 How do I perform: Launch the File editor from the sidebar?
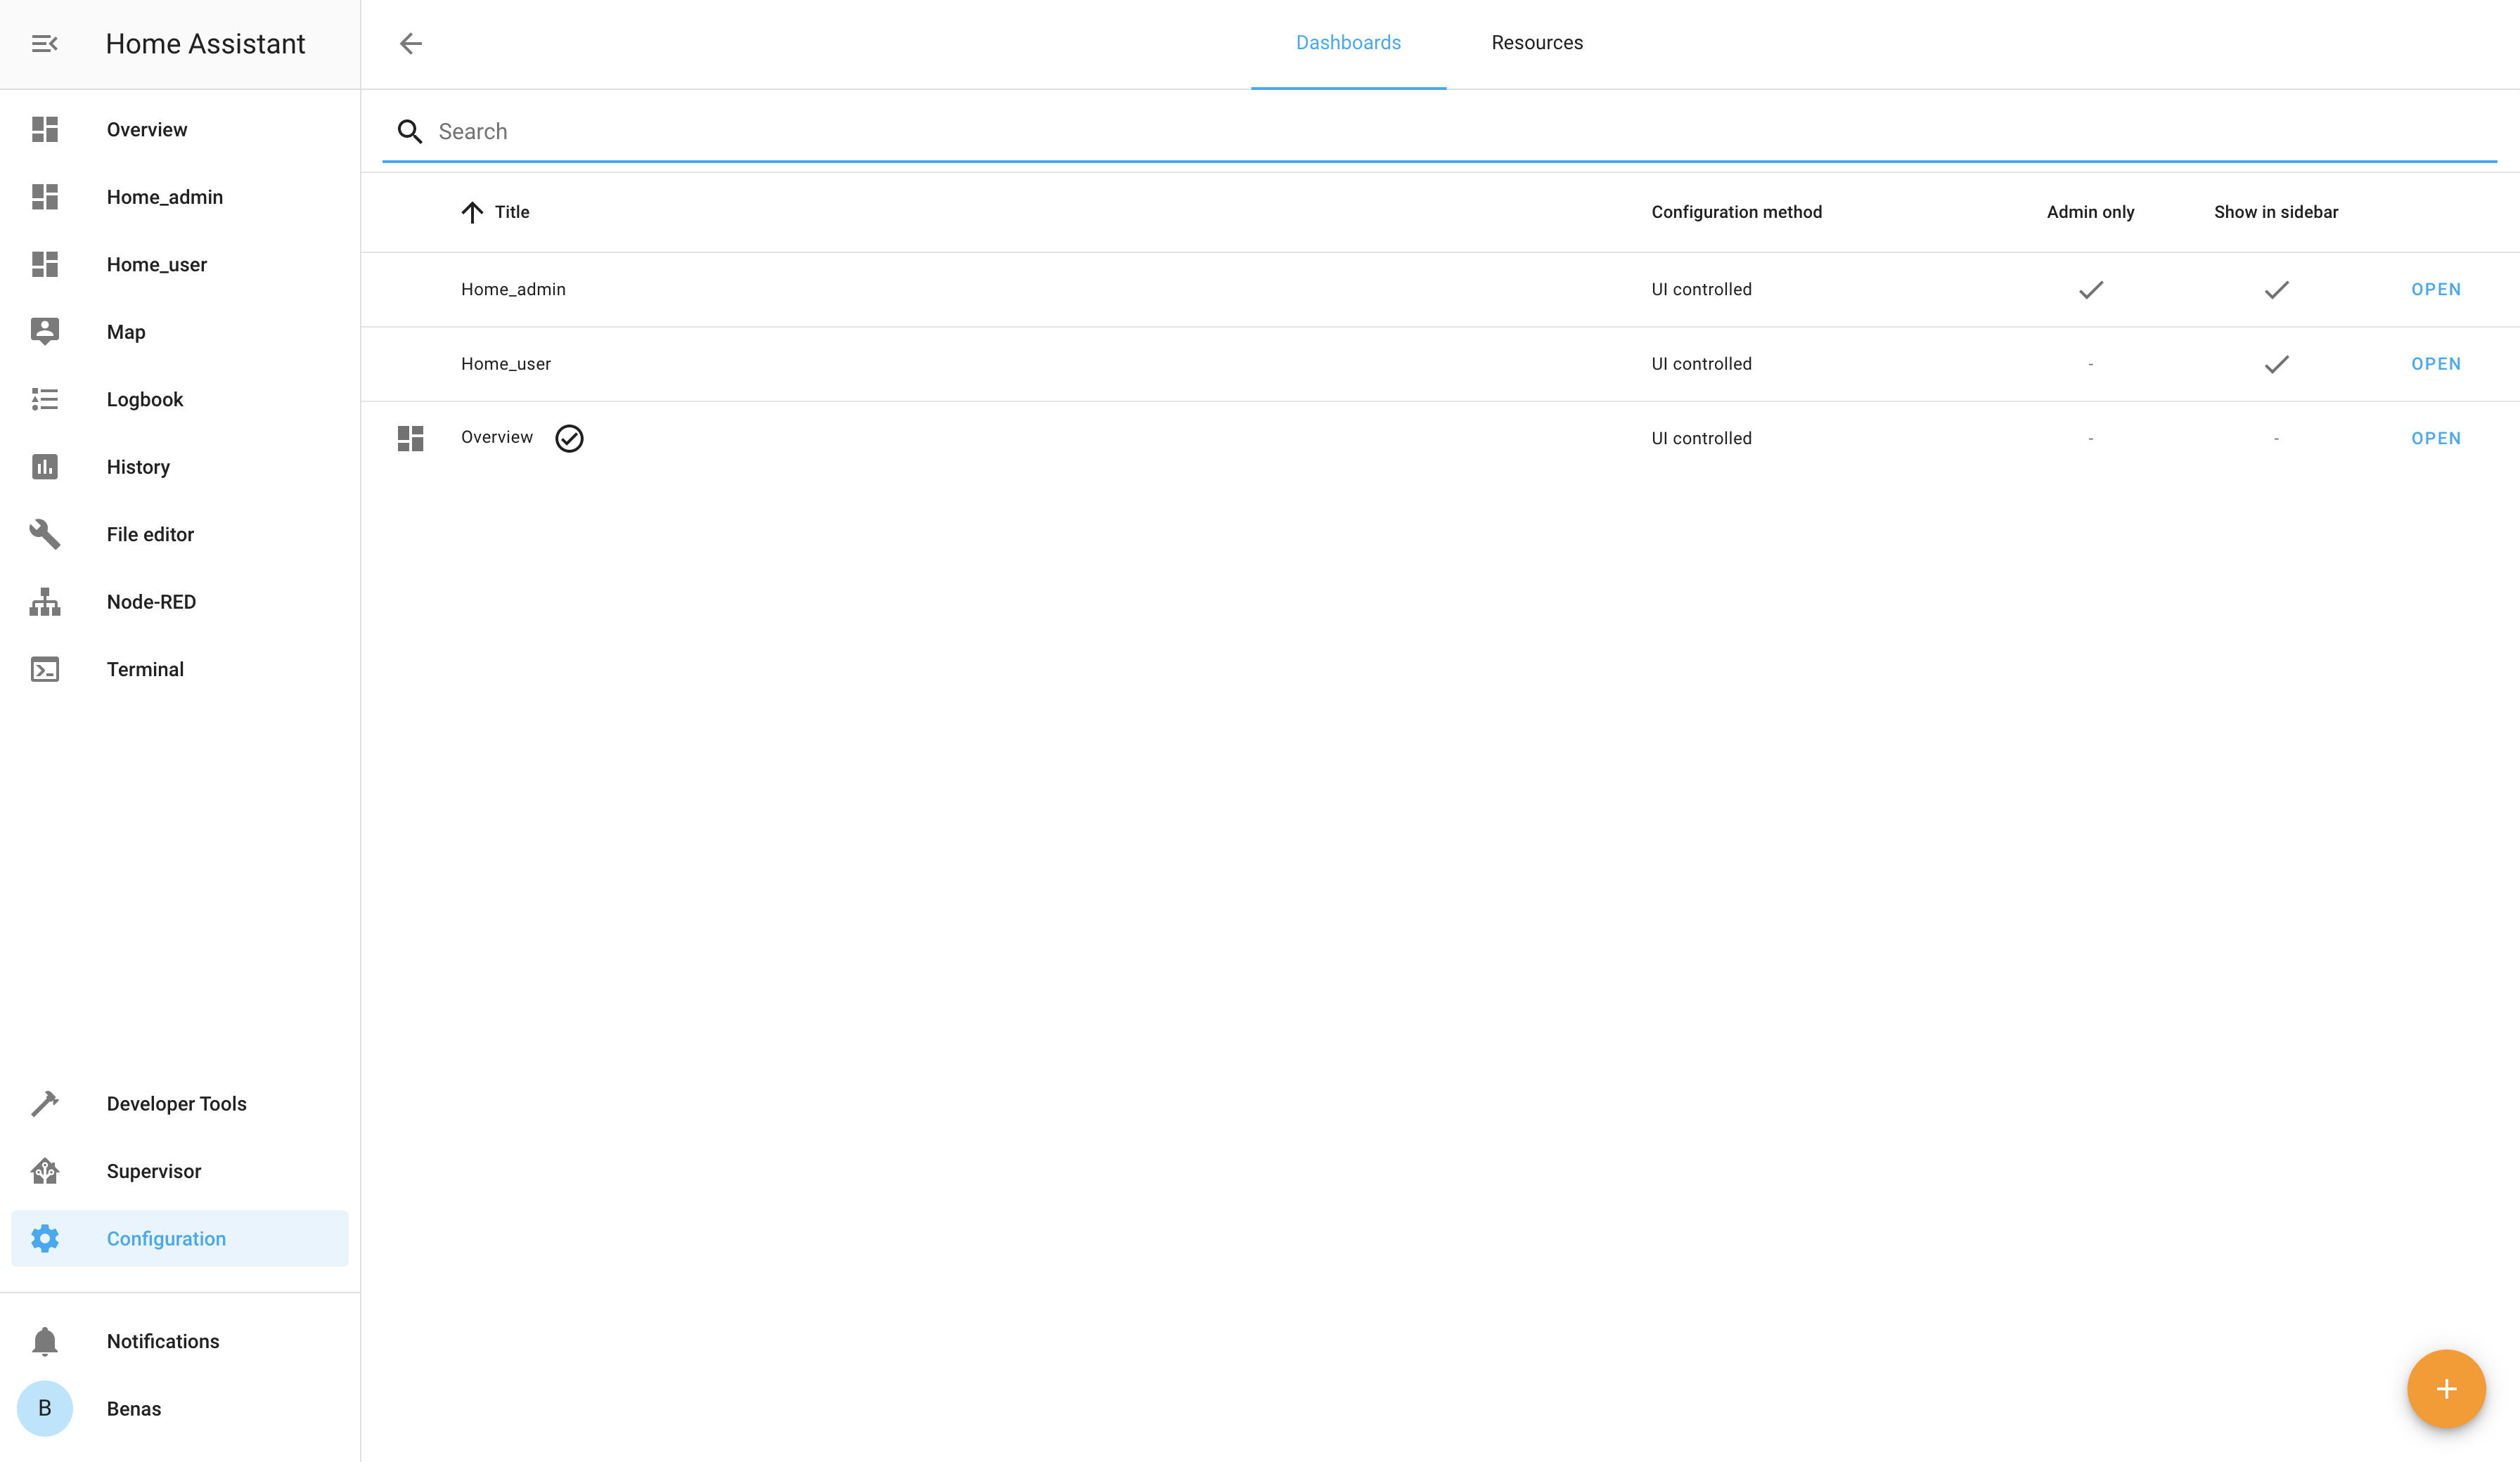(x=150, y=534)
